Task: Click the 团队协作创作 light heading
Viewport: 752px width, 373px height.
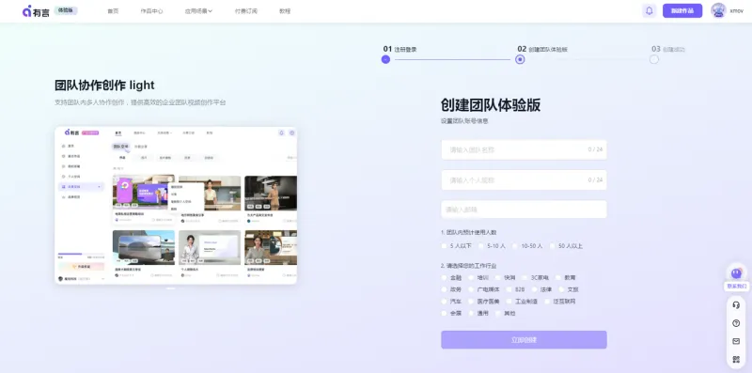Action: point(104,85)
